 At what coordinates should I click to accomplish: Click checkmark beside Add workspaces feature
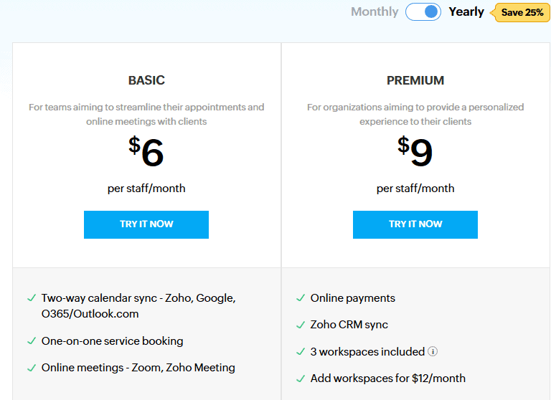(x=300, y=378)
